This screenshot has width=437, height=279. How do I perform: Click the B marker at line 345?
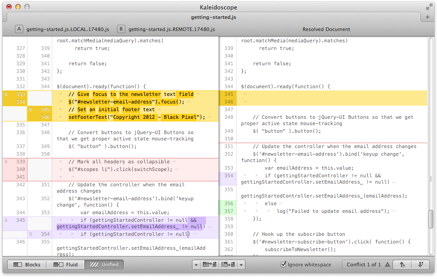click(31, 109)
